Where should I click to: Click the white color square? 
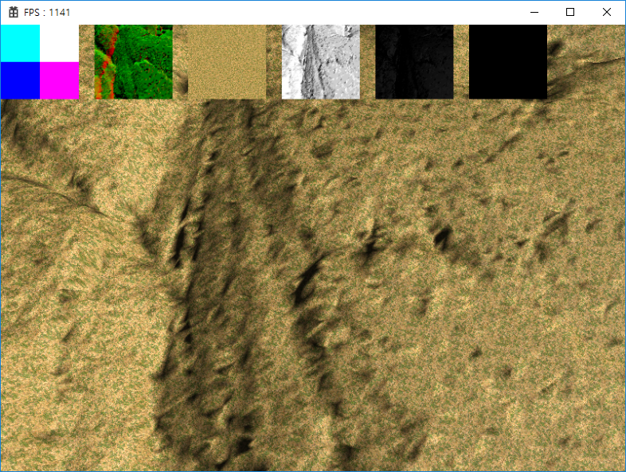pyautogui.click(x=60, y=43)
